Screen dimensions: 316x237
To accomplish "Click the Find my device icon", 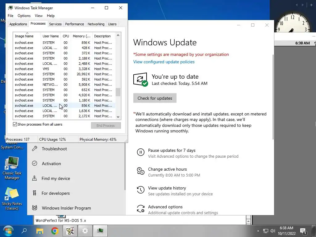I will (35, 178).
